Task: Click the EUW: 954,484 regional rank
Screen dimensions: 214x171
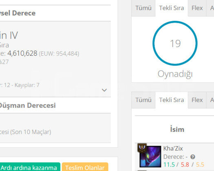Action: 59,54
